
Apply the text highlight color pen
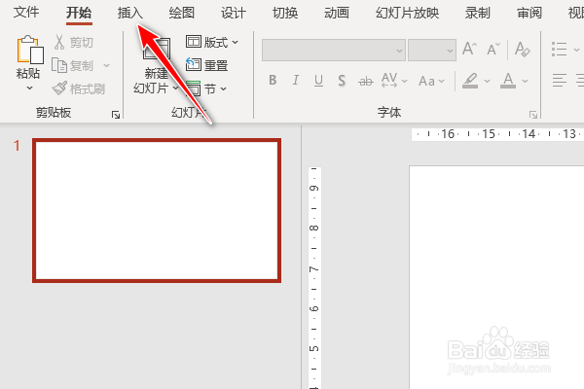[470, 81]
